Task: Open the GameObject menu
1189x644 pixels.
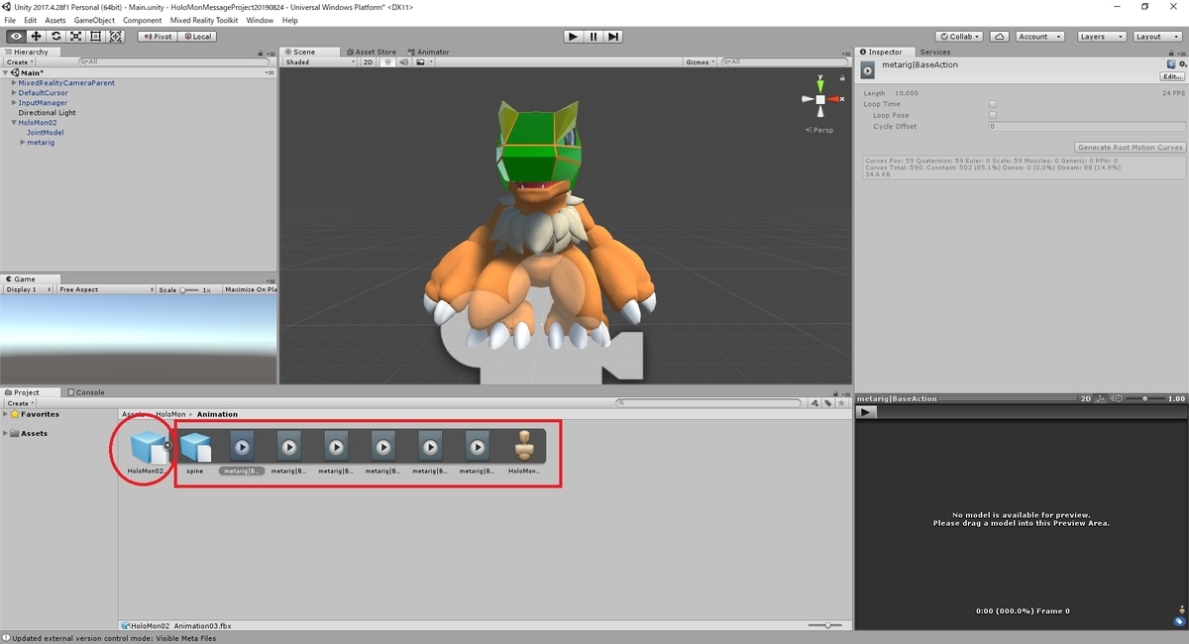Action: (x=94, y=20)
